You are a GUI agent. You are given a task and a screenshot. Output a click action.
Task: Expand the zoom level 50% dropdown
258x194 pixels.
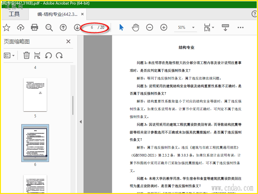[193, 27]
